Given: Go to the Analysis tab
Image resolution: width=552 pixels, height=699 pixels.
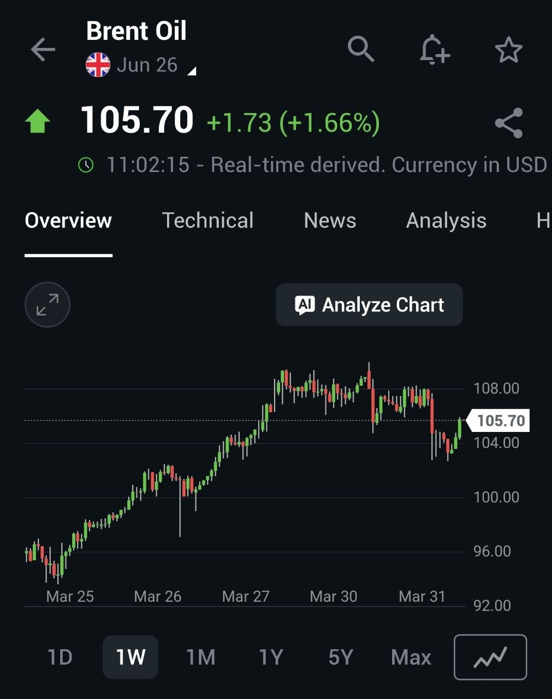Looking at the screenshot, I should [x=446, y=221].
